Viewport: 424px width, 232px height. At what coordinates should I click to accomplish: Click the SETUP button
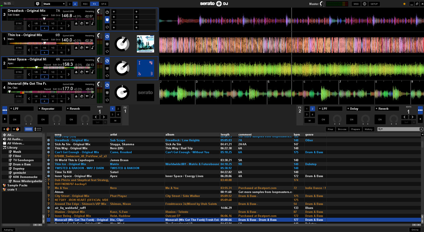pos(374,4)
